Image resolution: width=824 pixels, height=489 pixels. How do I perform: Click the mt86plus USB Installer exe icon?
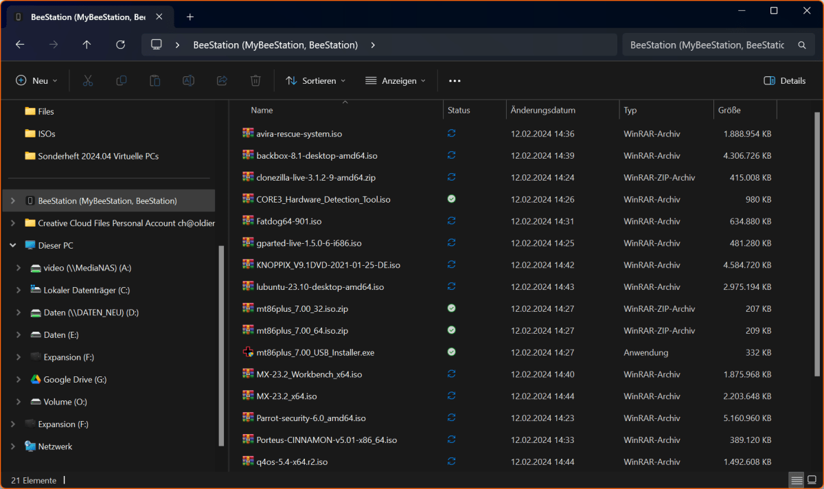[248, 352]
